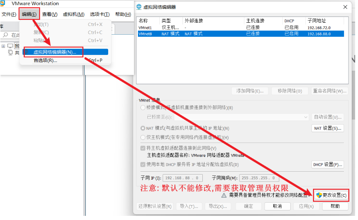The image size is (358, 220).
Task: Open the 帮助(H) menu
Action: tap(123, 14)
